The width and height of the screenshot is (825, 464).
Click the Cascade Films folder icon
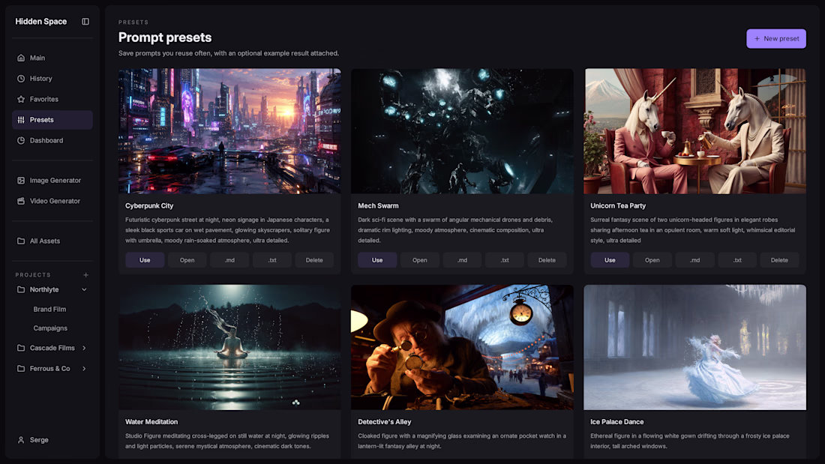[x=21, y=348]
